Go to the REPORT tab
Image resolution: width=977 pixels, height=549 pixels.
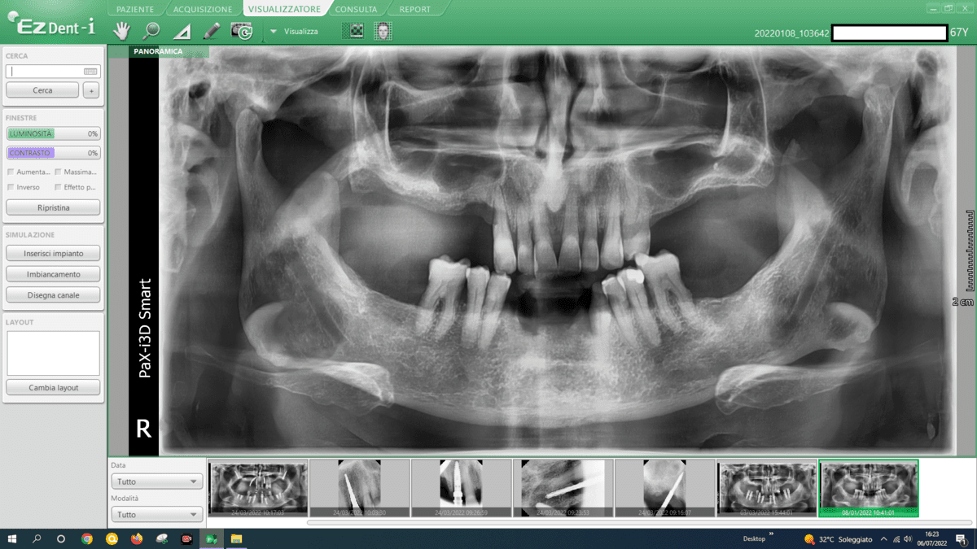[x=414, y=10]
